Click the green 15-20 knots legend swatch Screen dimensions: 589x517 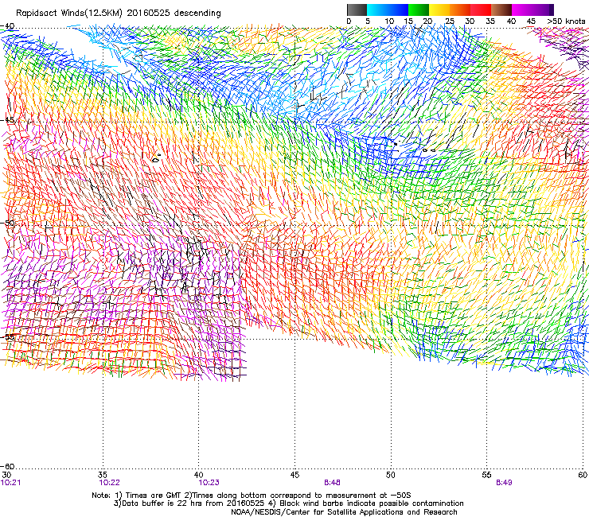(x=419, y=10)
